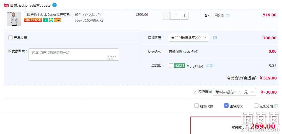This screenshot has height=134, width=282.
Task: Open the Jack Jones jacket thumbnail
Action: coord(14,19)
